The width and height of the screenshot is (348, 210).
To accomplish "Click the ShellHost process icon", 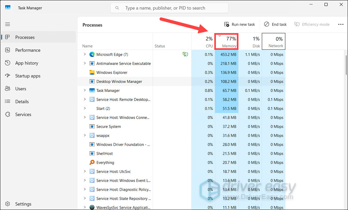I will [92, 153].
